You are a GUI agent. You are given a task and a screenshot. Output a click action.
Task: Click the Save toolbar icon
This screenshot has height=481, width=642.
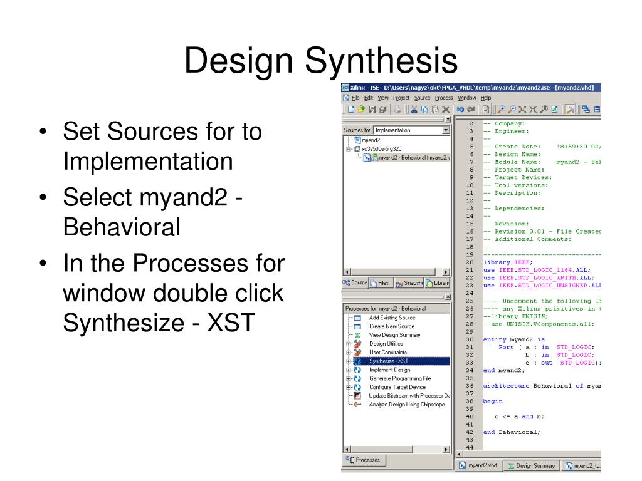(372, 109)
